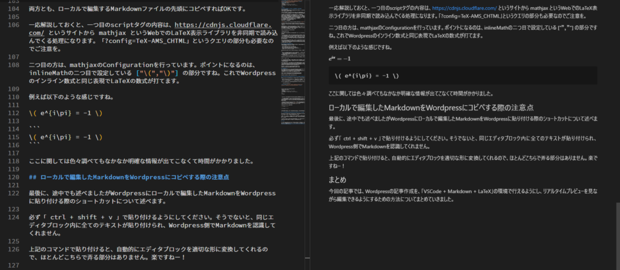The image size is (620, 270).
Task: Select line number 118 in the gutter
Action: pyautogui.click(x=13, y=161)
